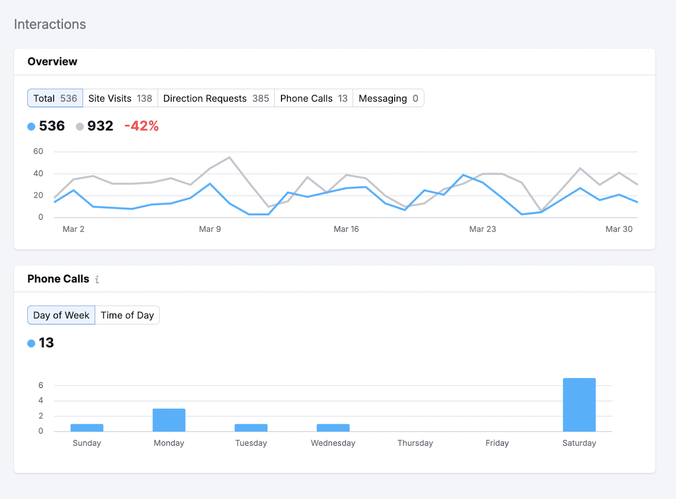Image resolution: width=676 pixels, height=499 pixels.
Task: Enable the Day of Week view
Action: coord(61,315)
